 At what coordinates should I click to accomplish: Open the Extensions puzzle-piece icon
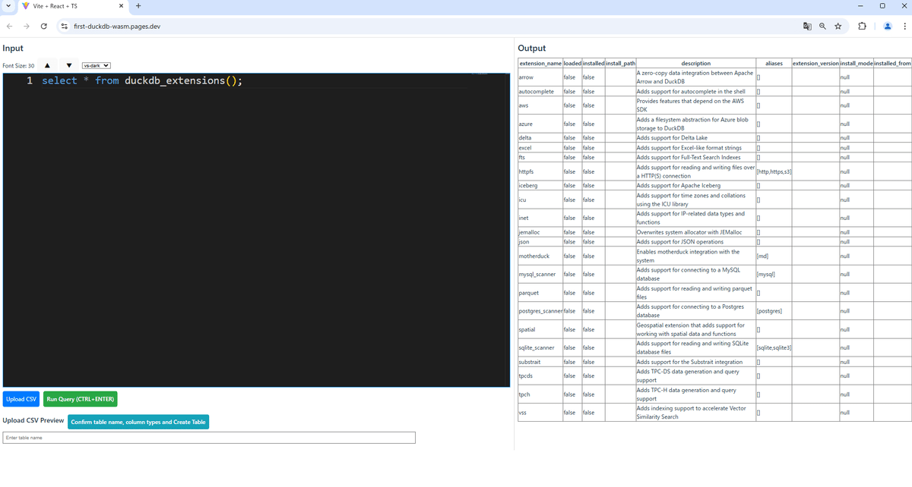pyautogui.click(x=861, y=25)
